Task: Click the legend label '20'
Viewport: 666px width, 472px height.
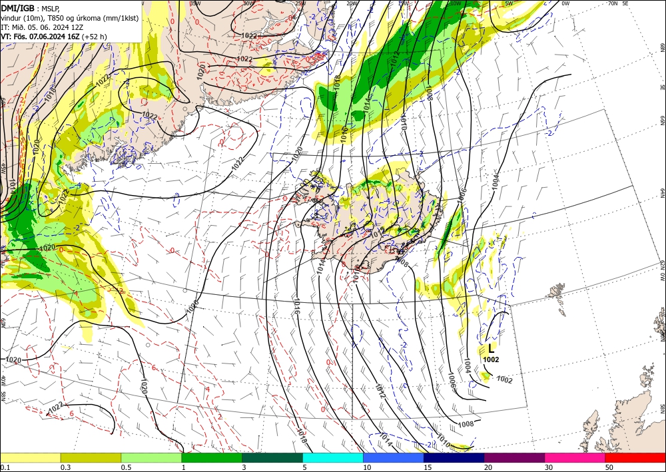Action: click(x=488, y=467)
